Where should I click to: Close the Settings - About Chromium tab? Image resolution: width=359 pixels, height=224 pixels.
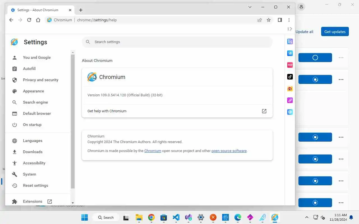tap(70, 10)
